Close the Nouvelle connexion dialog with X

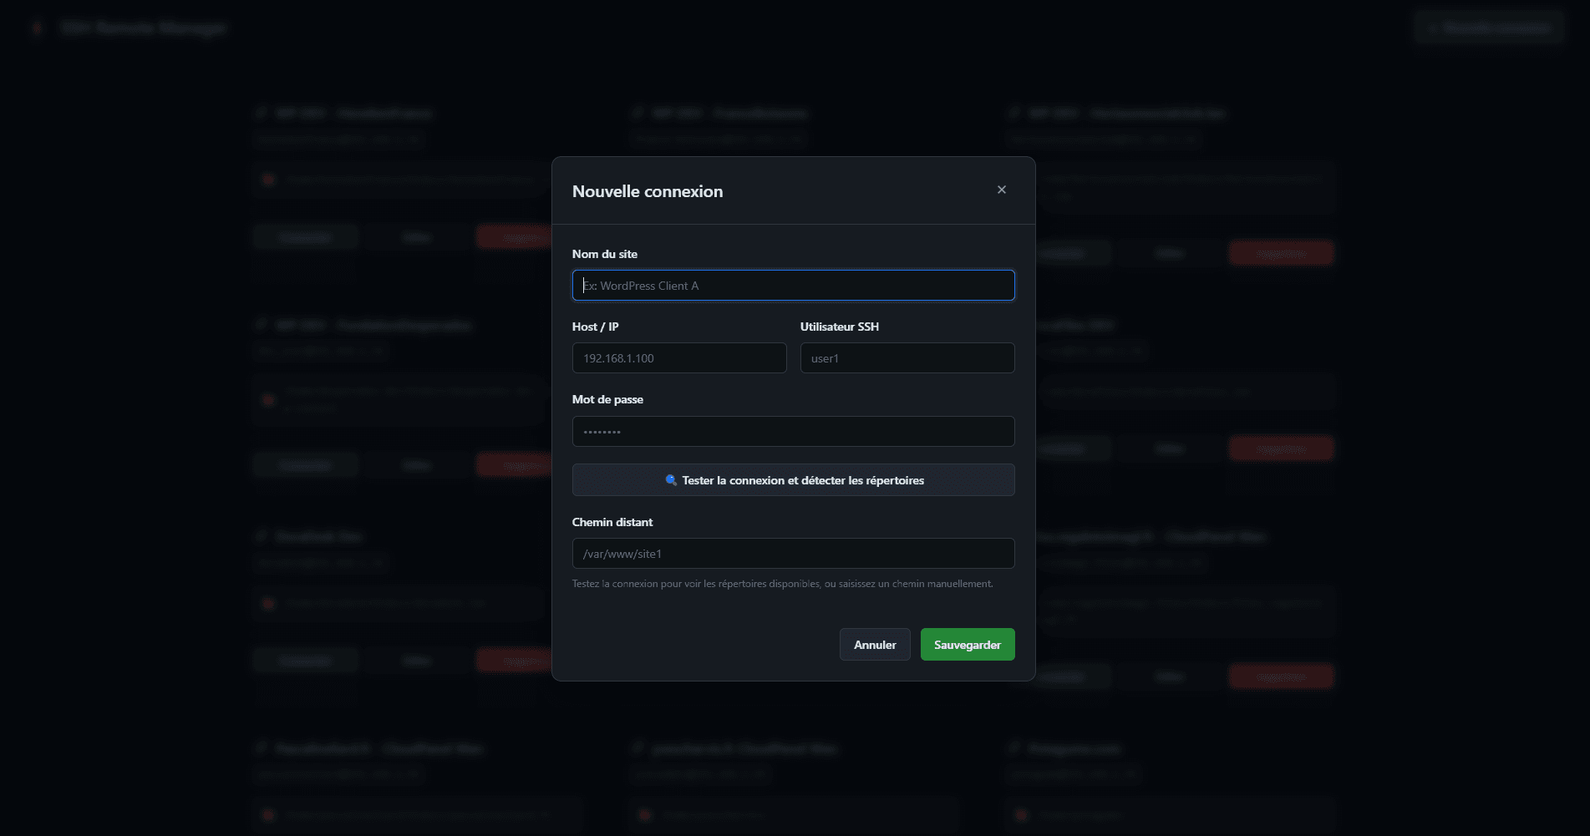(1001, 190)
